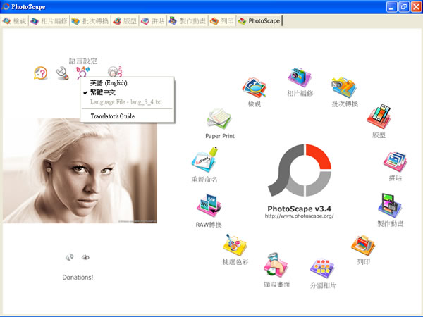Viewport: 423px width, 317px height.
Task: Open the 檢視 viewer icon in circle
Action: click(x=254, y=87)
